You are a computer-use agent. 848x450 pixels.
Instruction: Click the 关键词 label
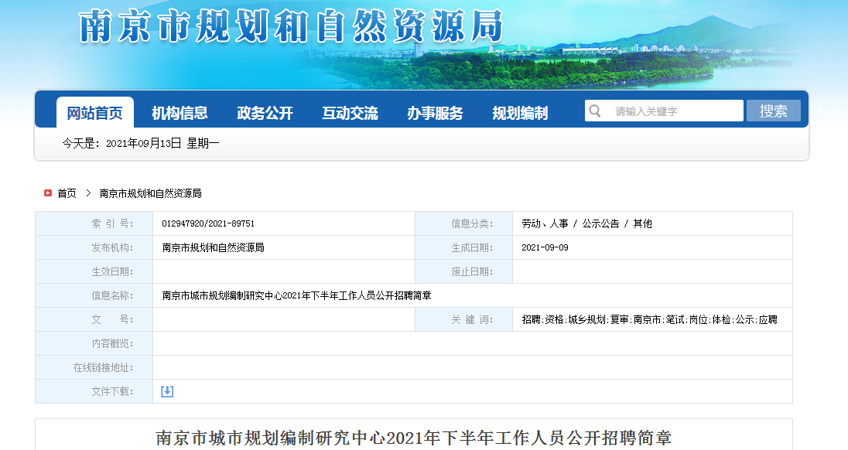(472, 319)
